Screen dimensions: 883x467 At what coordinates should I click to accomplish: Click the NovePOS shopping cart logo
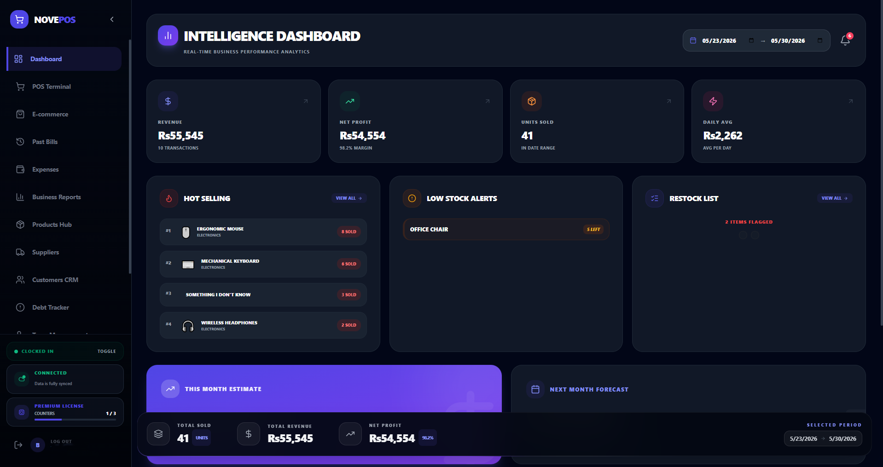19,19
